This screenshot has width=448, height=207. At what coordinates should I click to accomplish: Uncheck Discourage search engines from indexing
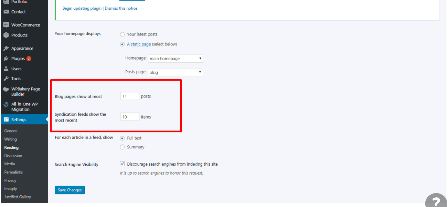click(x=122, y=164)
